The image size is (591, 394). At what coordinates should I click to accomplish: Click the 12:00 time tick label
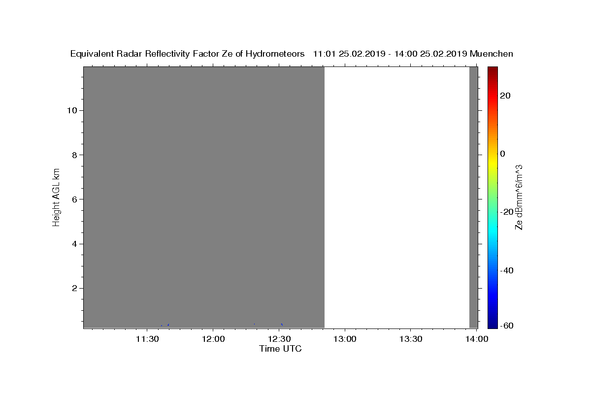pyautogui.click(x=213, y=339)
